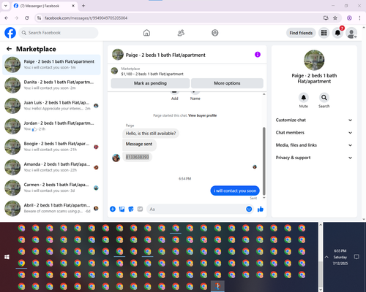The height and width of the screenshot is (292, 366).
Task: Expand the Customize chat section
Action: pyautogui.click(x=314, y=120)
